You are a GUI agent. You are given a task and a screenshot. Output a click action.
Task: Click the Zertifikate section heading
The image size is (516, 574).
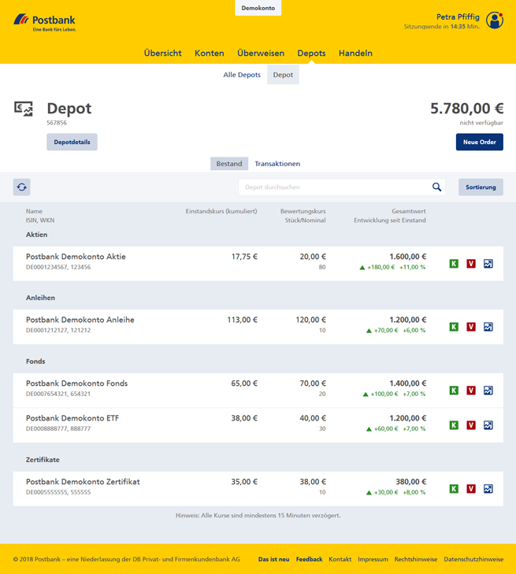click(x=43, y=460)
